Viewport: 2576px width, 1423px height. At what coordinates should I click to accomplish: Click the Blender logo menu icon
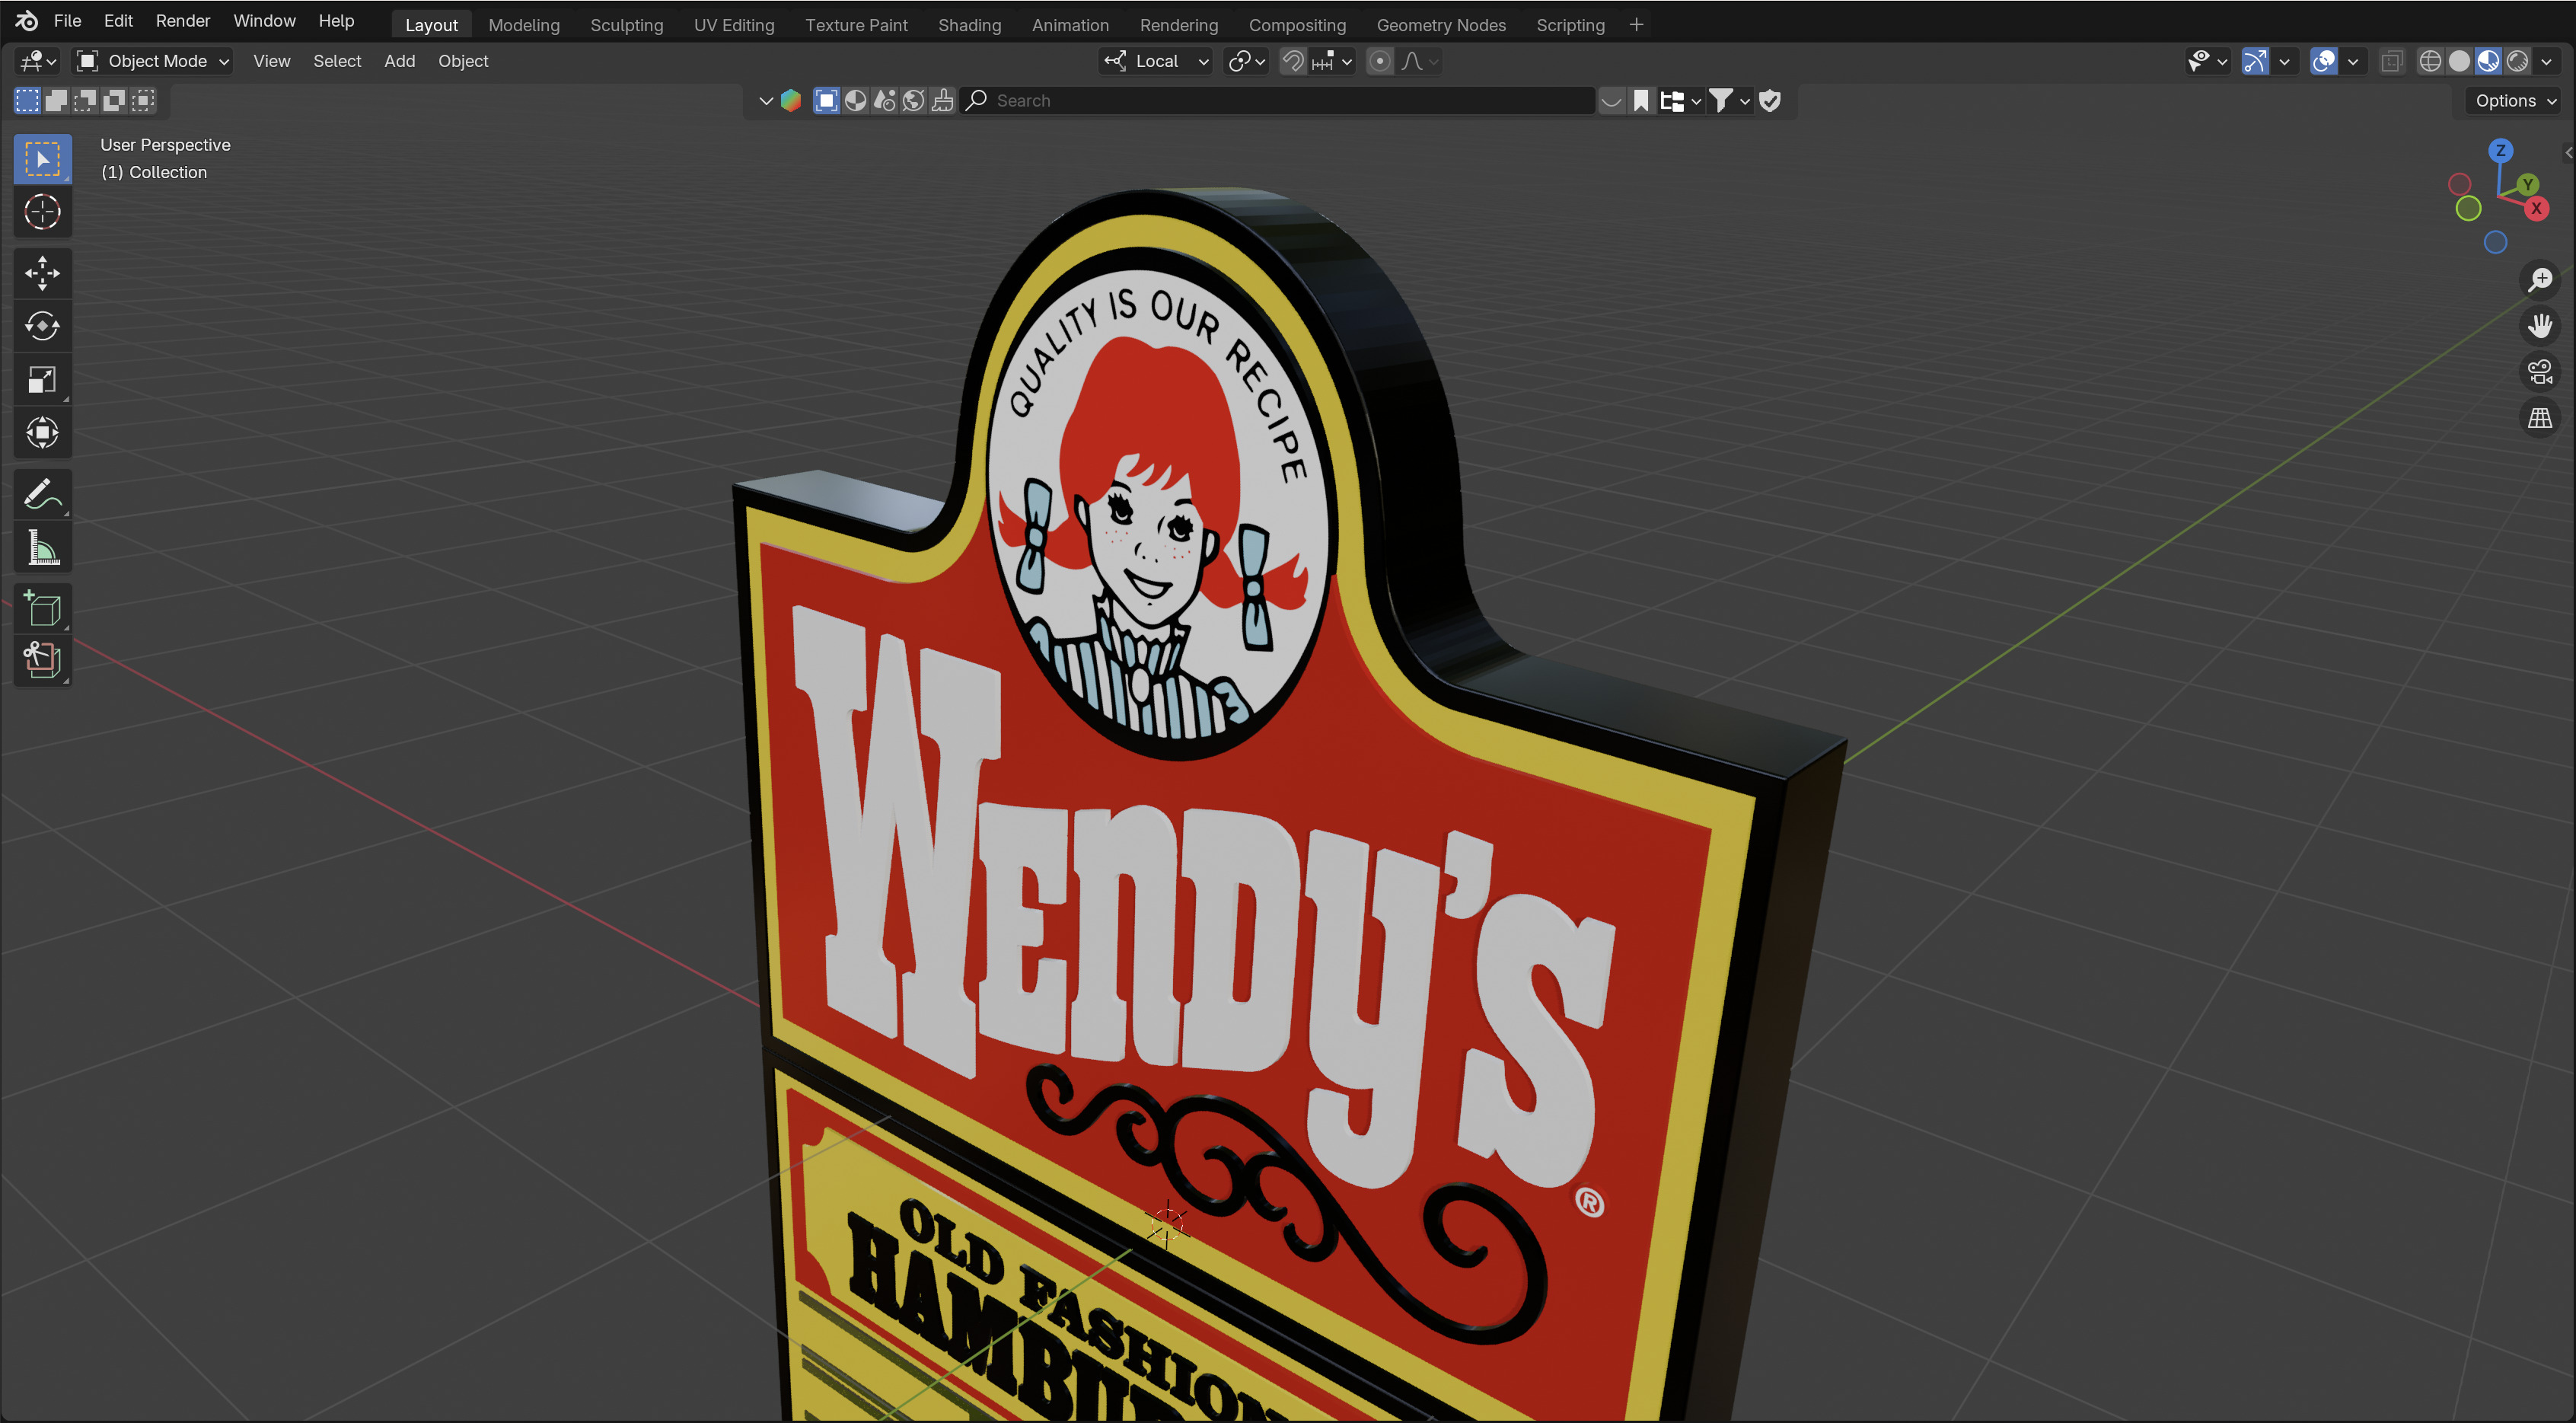point(27,21)
